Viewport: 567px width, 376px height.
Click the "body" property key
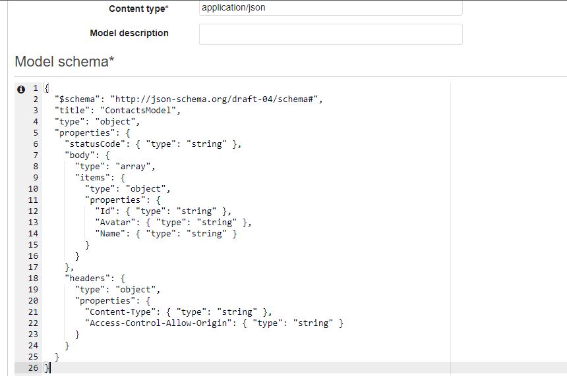(80, 155)
